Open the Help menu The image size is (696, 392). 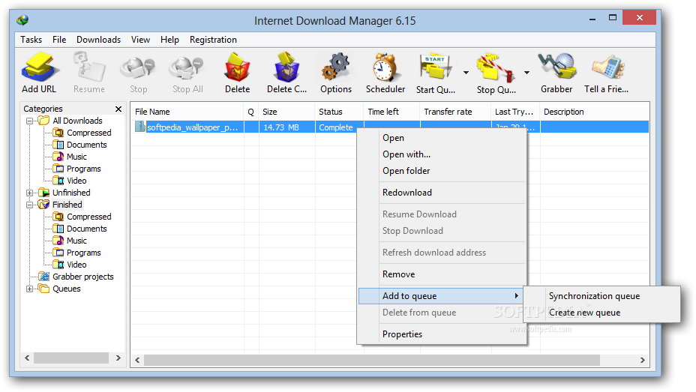(x=169, y=40)
